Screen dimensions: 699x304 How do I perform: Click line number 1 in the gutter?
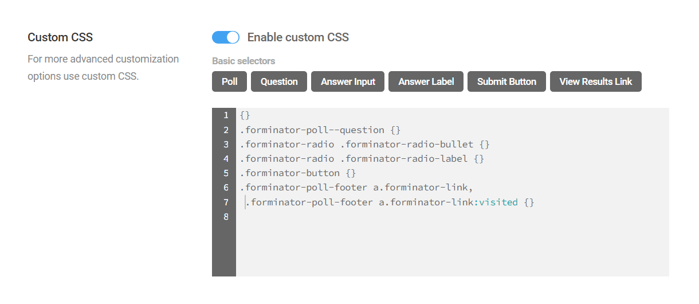(226, 115)
